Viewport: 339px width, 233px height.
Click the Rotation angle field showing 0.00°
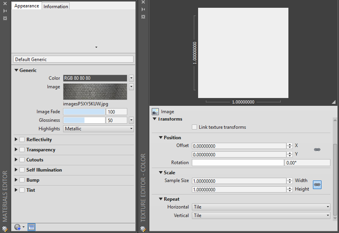[307, 163]
